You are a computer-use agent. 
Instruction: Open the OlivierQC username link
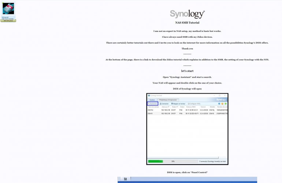click(5, 17)
